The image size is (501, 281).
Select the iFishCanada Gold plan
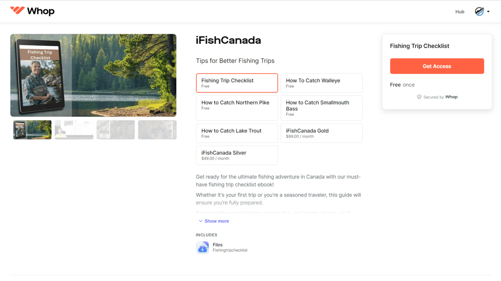[321, 133]
